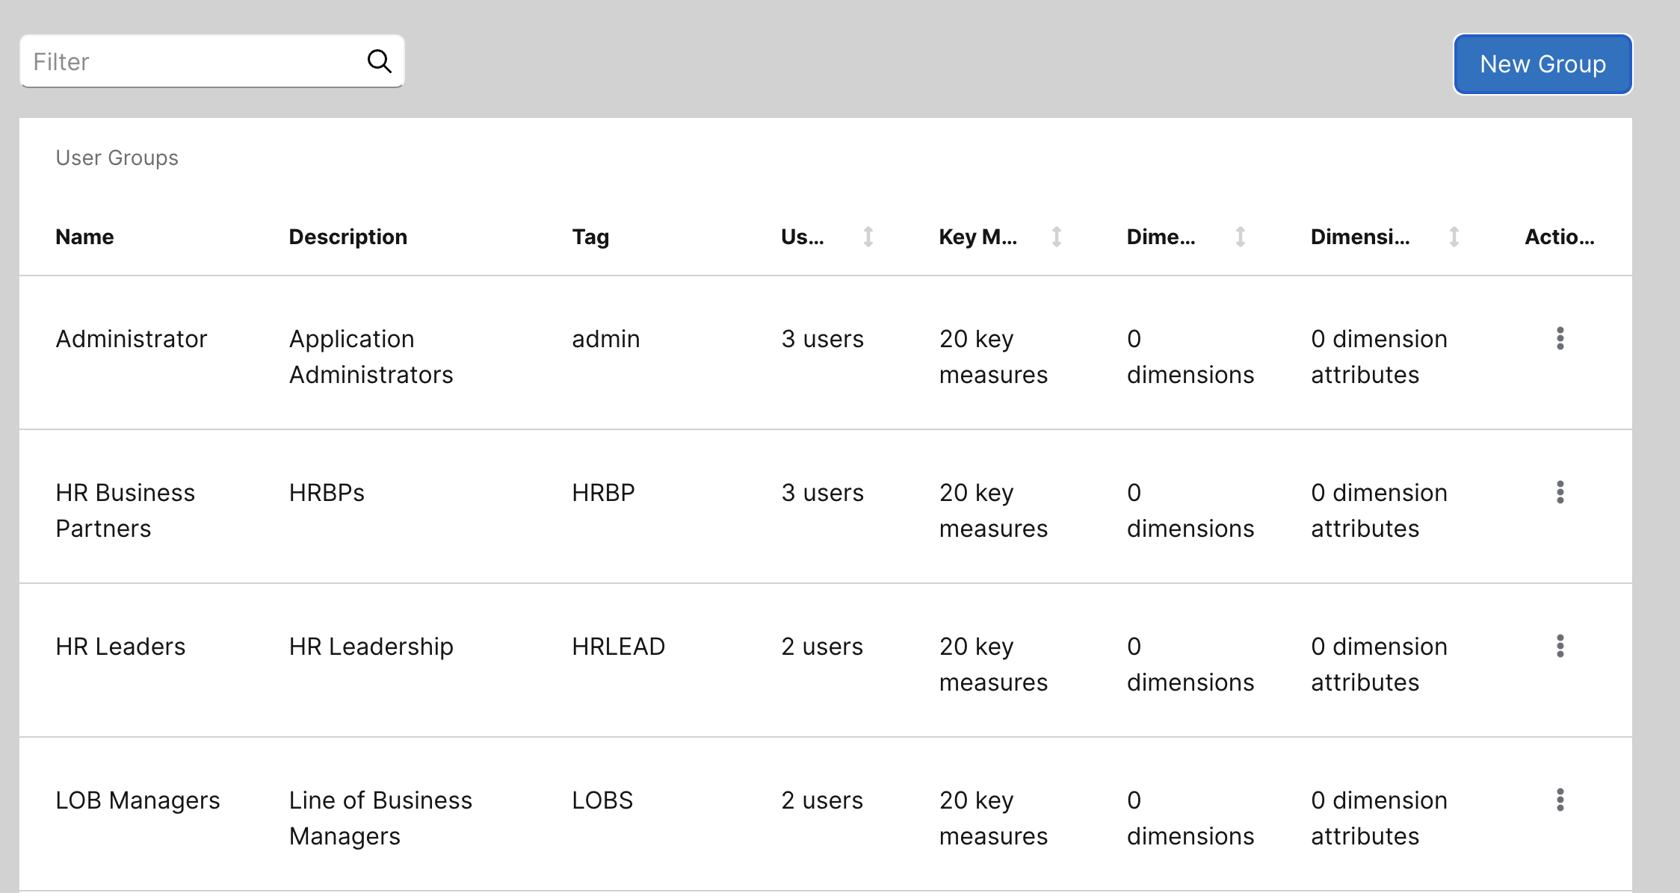Click Administrator's 3 users cell

click(822, 339)
